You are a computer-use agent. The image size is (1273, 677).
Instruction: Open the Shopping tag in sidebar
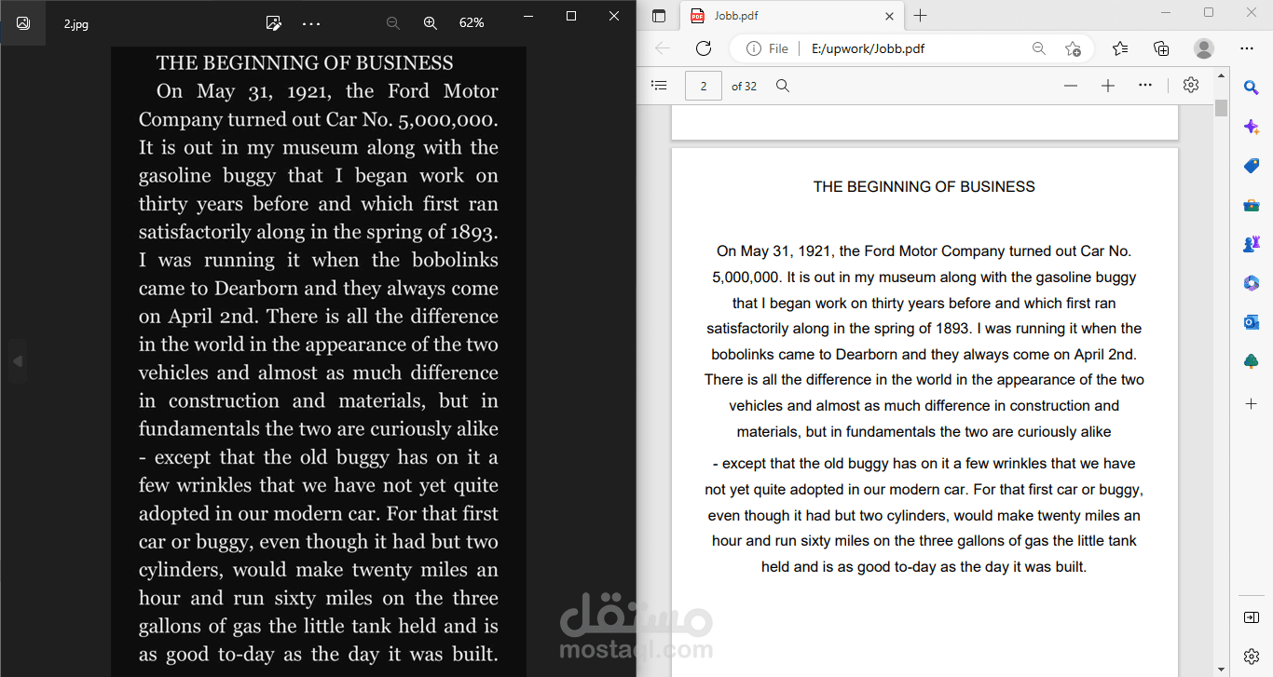1252,166
